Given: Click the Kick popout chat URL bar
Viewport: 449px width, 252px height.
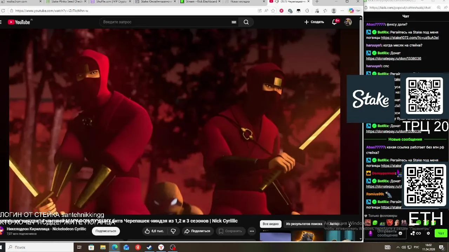Looking at the screenshot, I should click(x=400, y=7).
